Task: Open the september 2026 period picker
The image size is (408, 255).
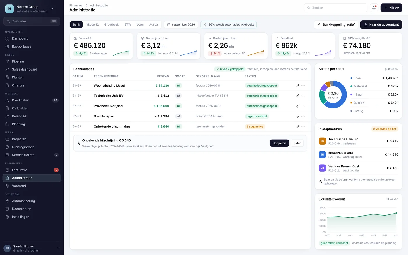Action: click(181, 25)
